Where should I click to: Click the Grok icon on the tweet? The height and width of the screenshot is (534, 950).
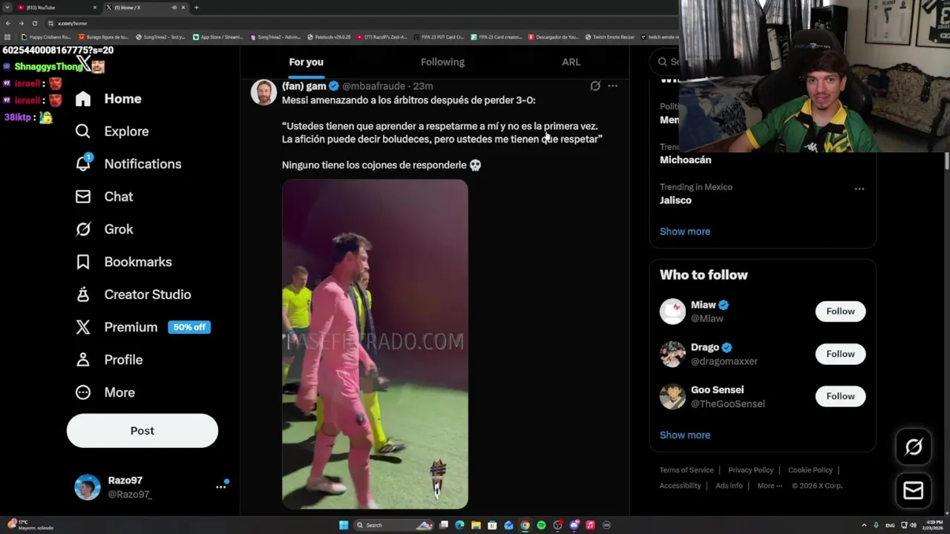point(595,86)
